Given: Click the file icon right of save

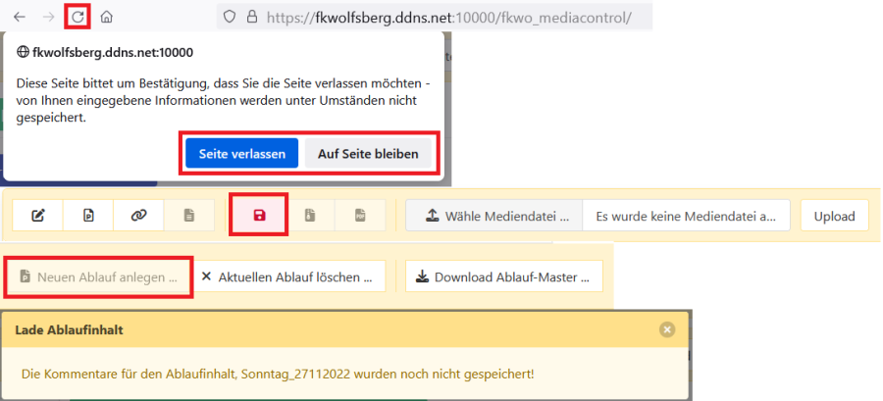Looking at the screenshot, I should [309, 216].
